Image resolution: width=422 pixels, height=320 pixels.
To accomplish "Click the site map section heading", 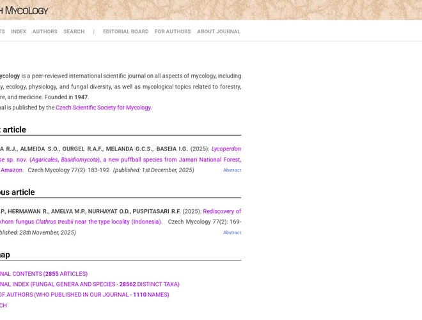I will point(5,255).
